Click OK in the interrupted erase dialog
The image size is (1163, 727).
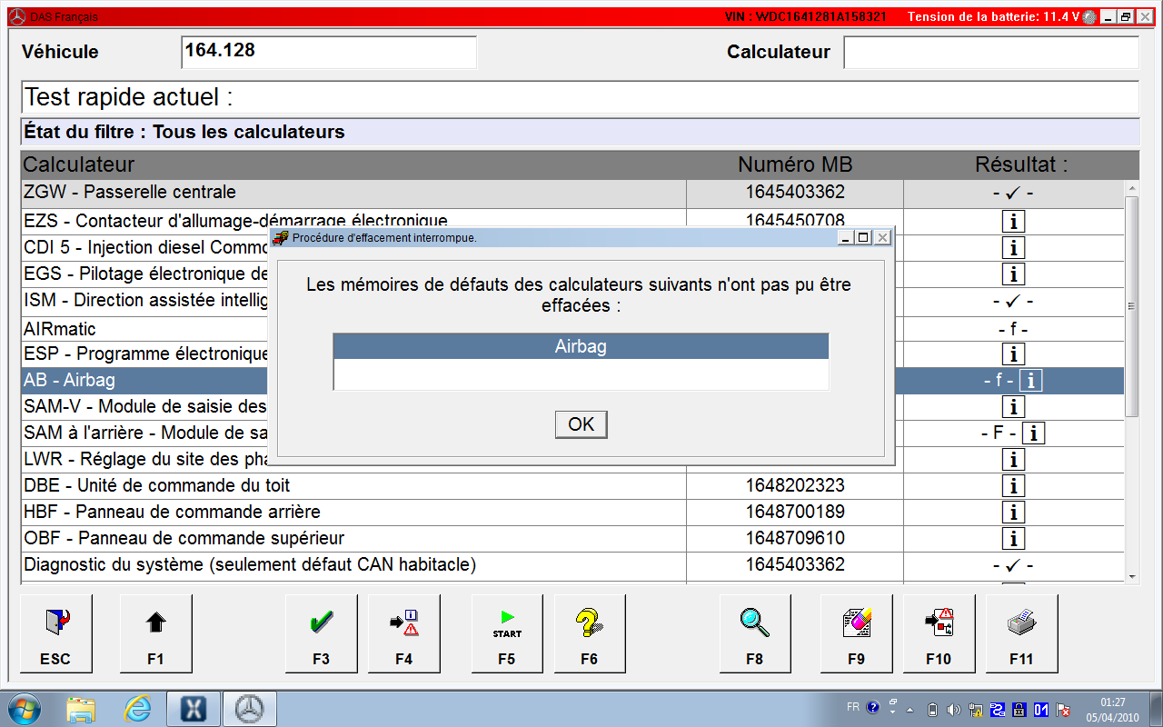click(x=581, y=424)
